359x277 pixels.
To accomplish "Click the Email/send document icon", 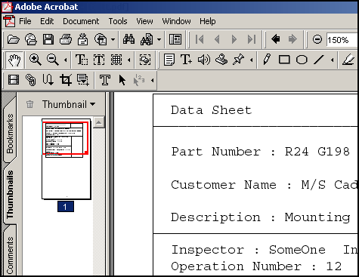I will [82, 39].
